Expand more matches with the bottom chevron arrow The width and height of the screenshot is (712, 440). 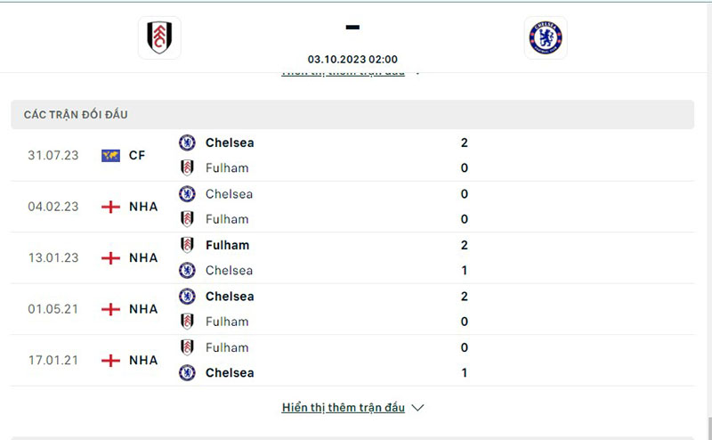tap(418, 408)
